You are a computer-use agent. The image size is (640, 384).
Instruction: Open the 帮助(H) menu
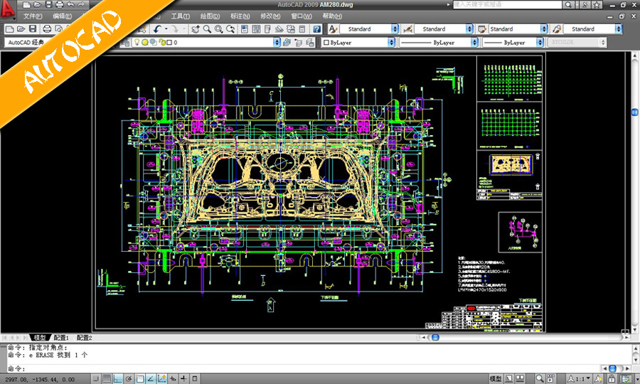pyautogui.click(x=332, y=16)
